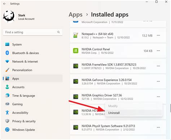This screenshot has height=140, width=171.
Task: Select Apps in the sidebar
Action: coord(33,79)
